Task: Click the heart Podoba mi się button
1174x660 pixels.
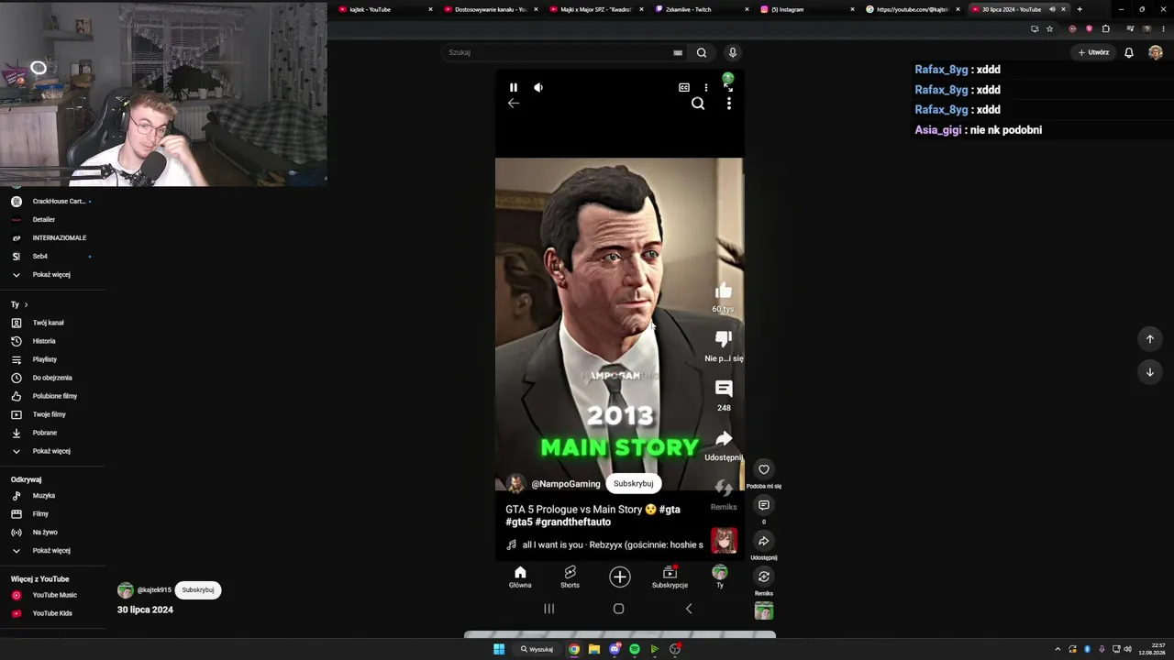Action: click(x=763, y=469)
